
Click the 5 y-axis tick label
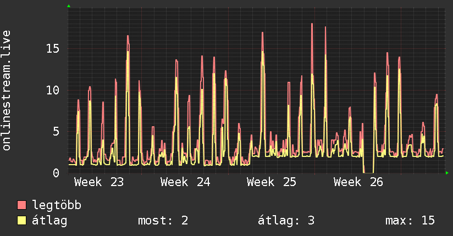pos(56,132)
